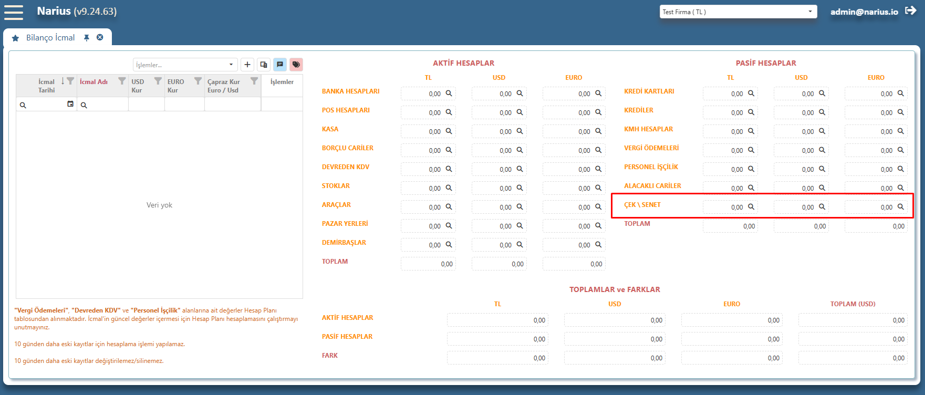Click the TOPLAMLAR ve FARKLAR section heading
This screenshot has height=395, width=925.
(615, 289)
